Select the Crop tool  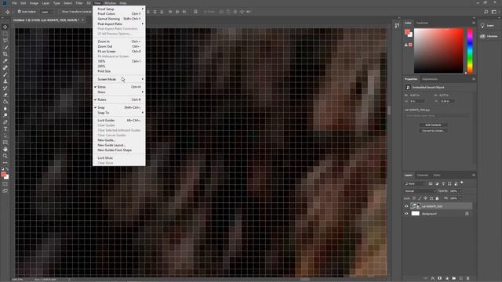[x=5, y=54]
